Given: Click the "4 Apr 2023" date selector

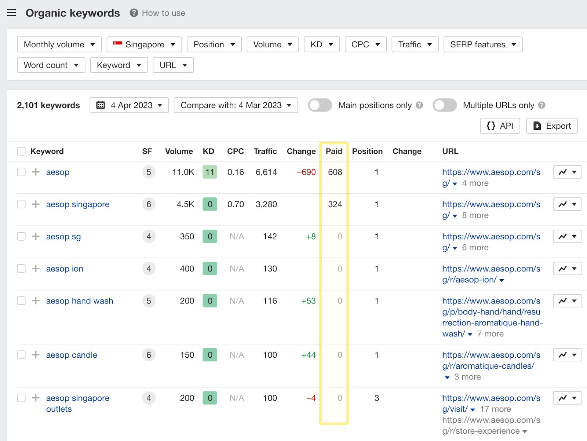Looking at the screenshot, I should pyautogui.click(x=131, y=105).
